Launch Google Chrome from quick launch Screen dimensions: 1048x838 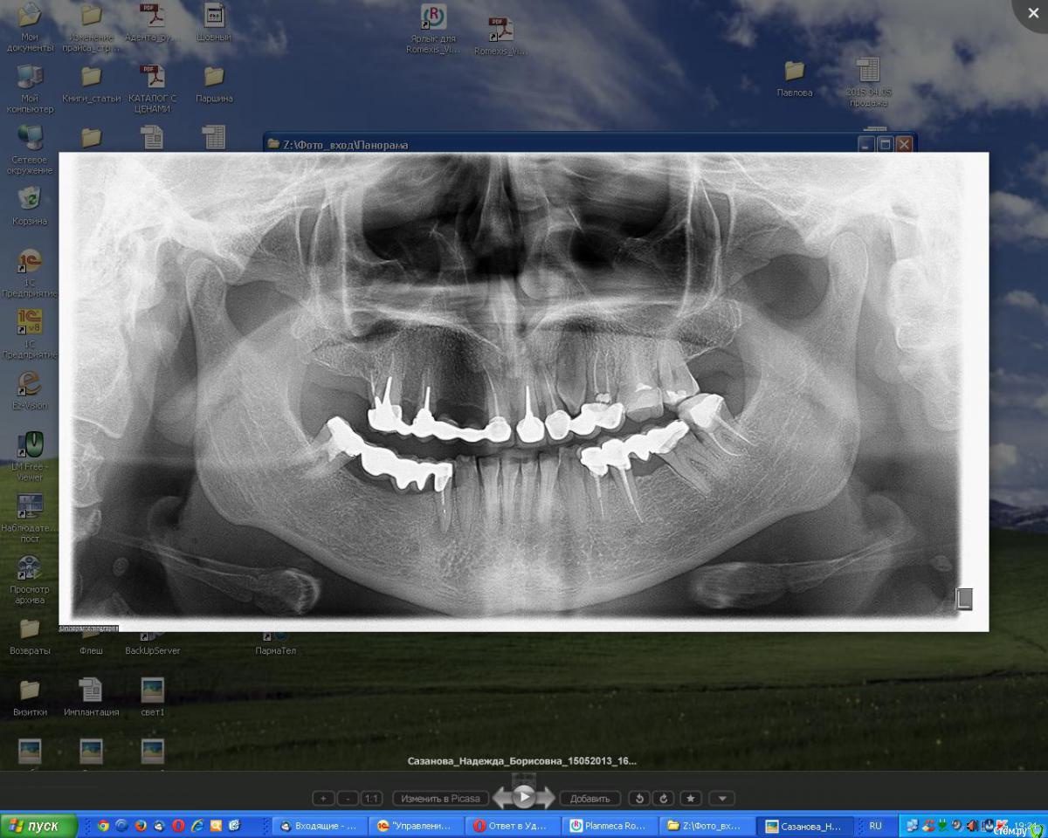(x=103, y=826)
